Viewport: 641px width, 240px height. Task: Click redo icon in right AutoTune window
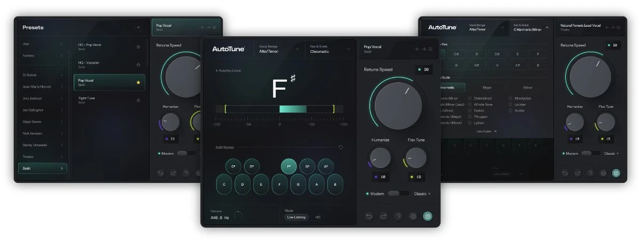pos(577,173)
